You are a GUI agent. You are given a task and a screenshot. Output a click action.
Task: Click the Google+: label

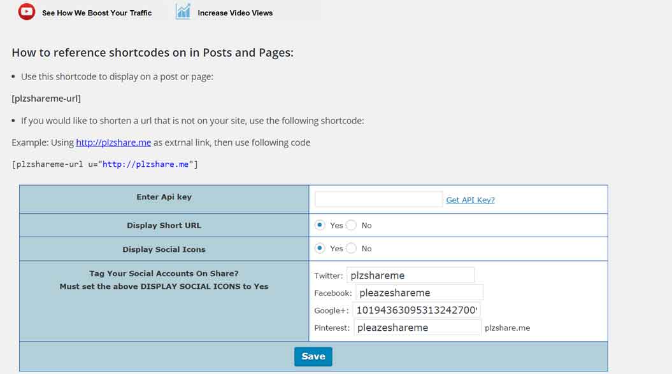coord(332,310)
